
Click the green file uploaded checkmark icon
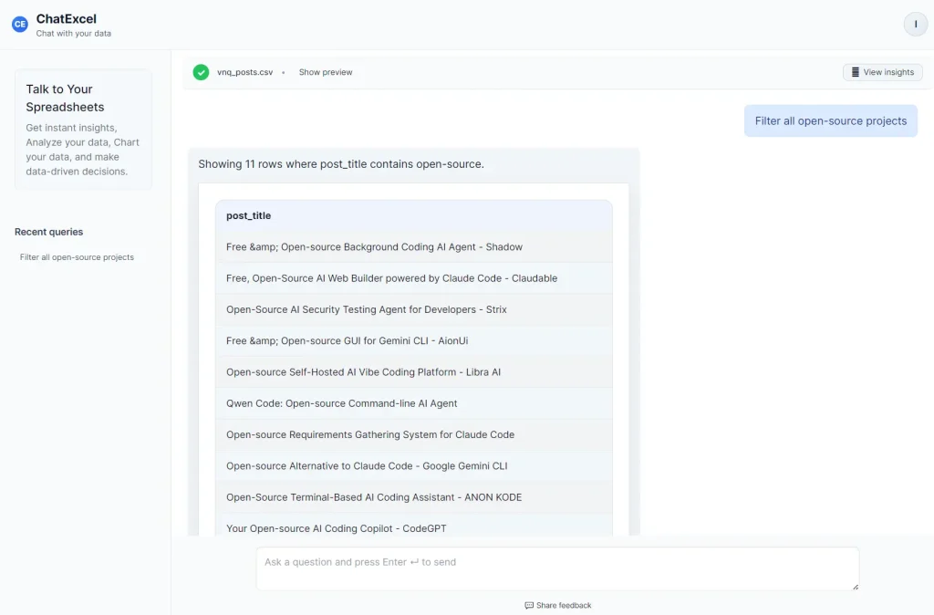(x=201, y=72)
